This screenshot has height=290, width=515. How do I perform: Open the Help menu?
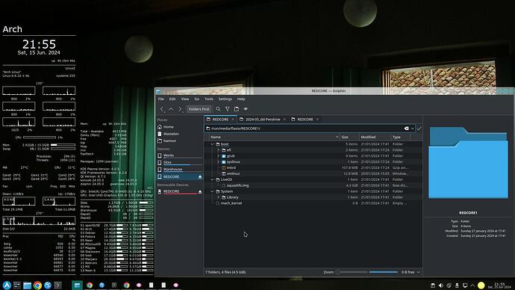click(x=241, y=99)
